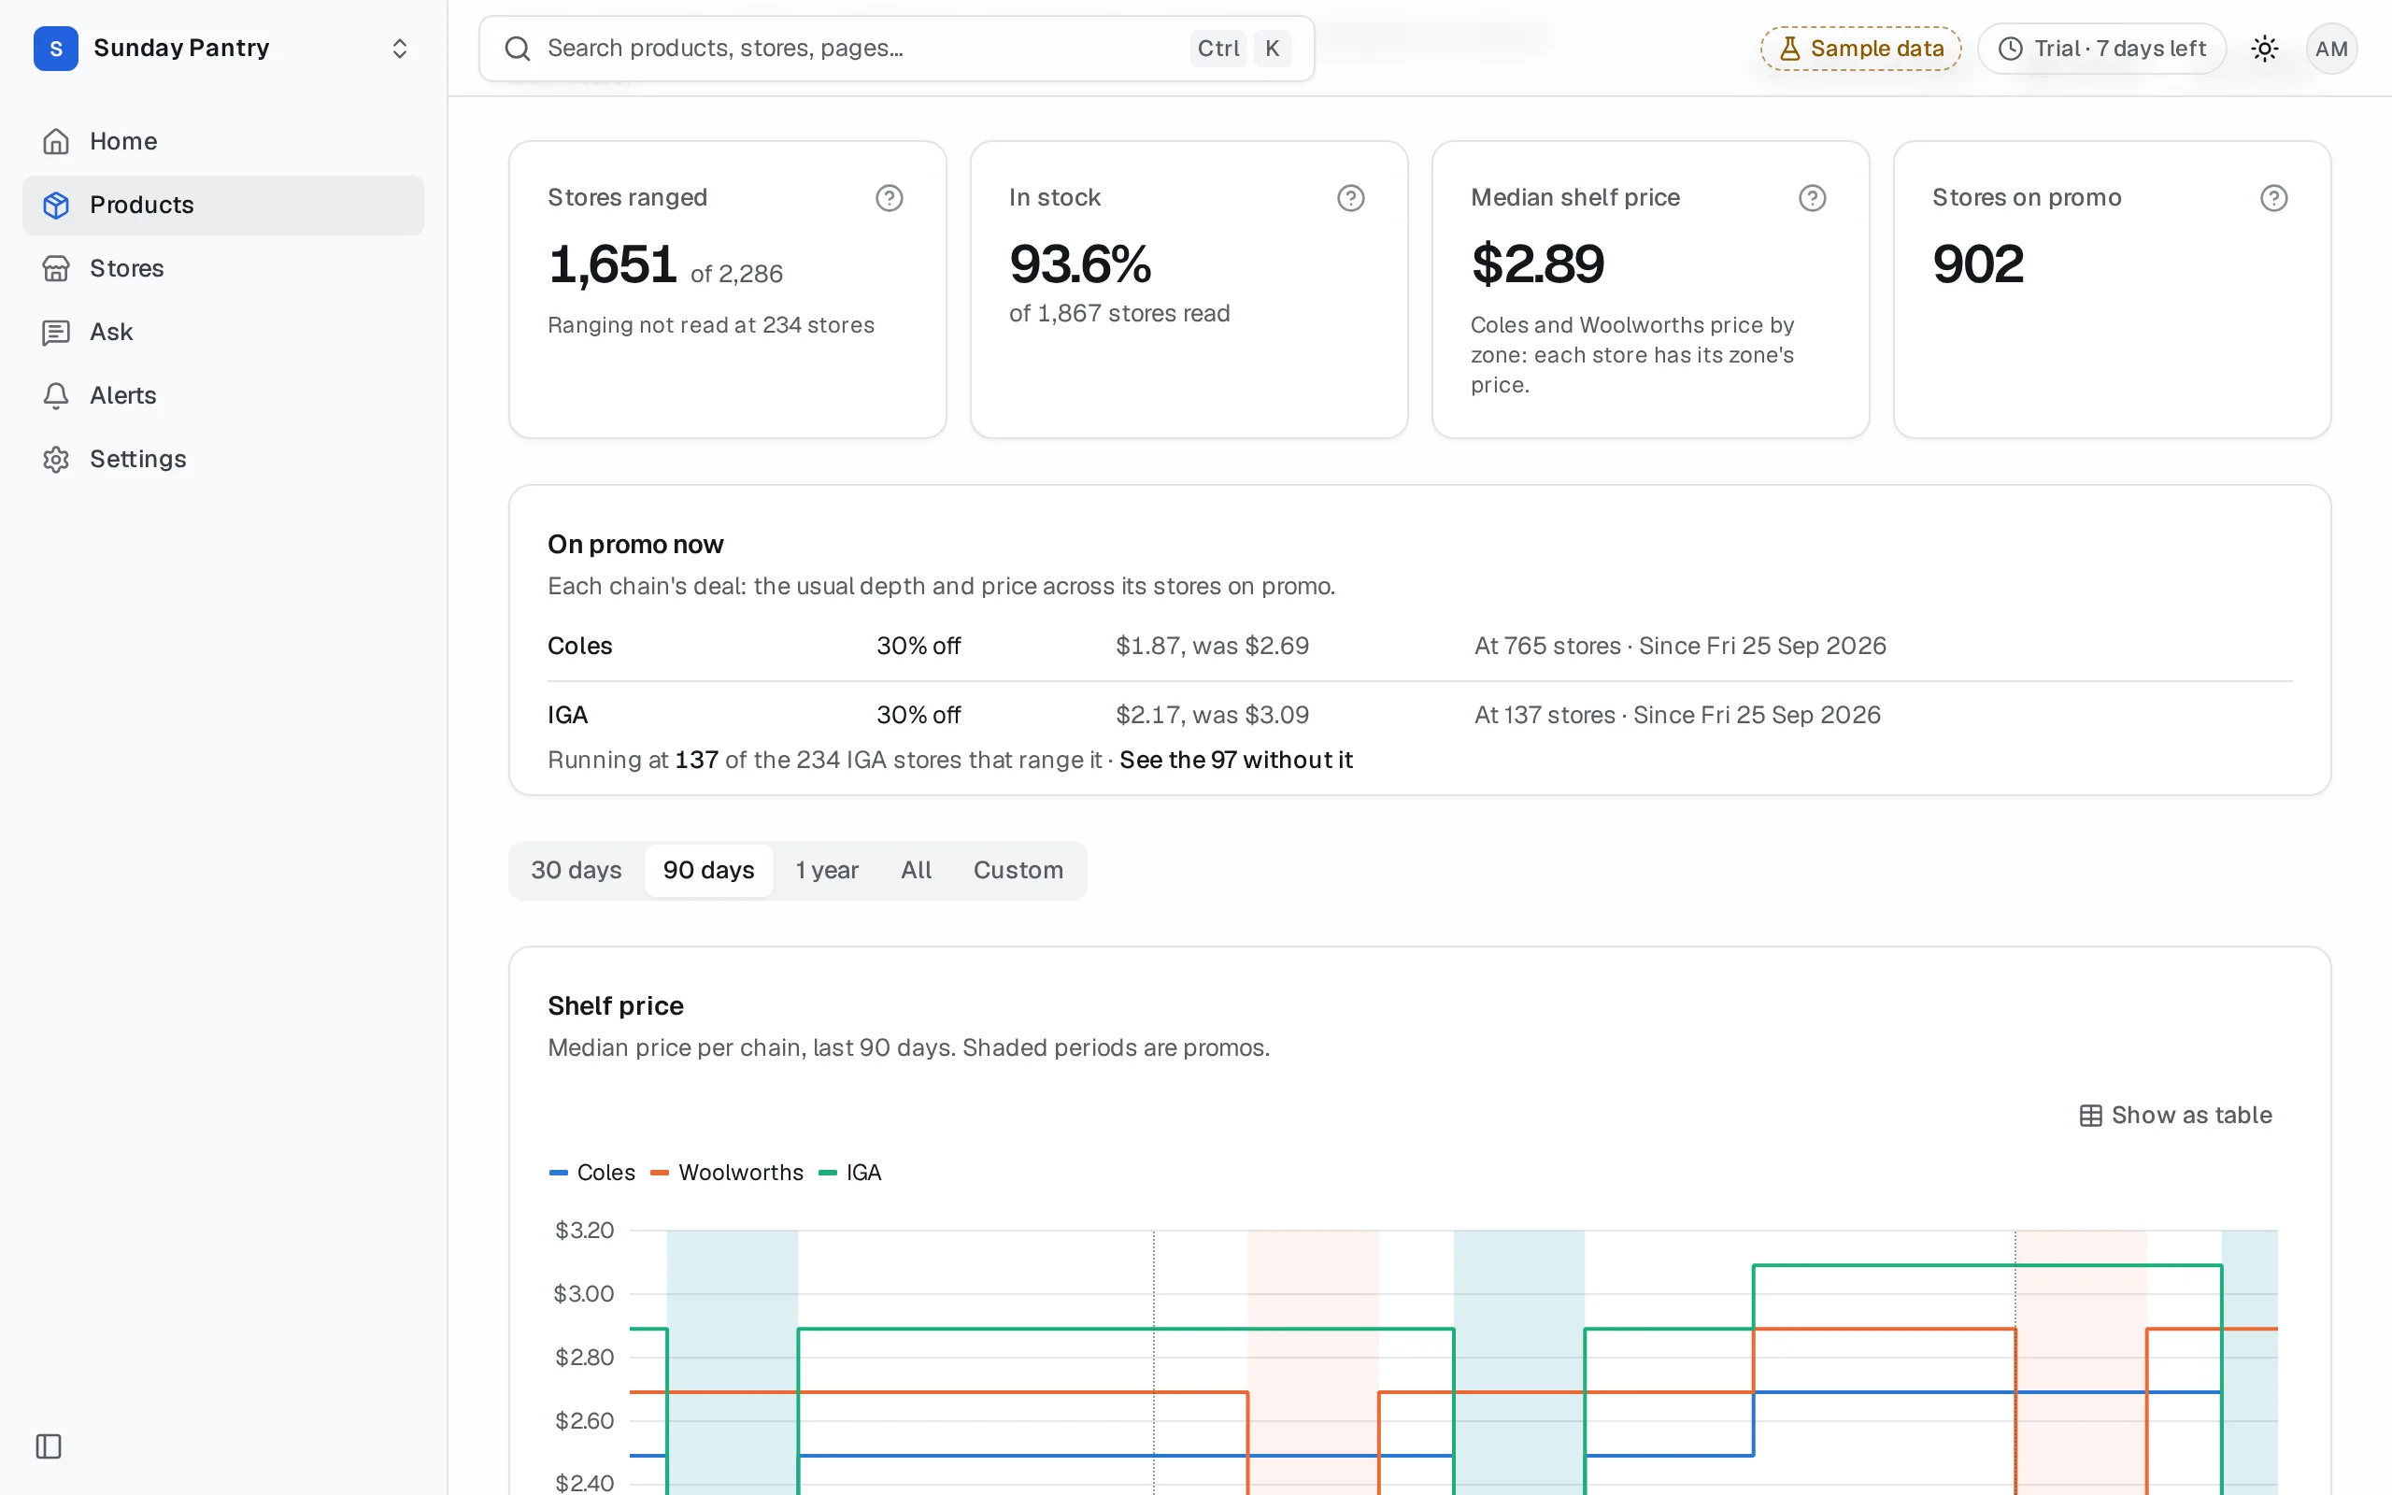Image resolution: width=2392 pixels, height=1495 pixels.
Task: Open the AM user avatar
Action: pyautogui.click(x=2331, y=49)
